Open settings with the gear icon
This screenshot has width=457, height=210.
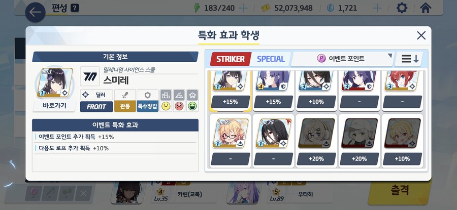[x=402, y=8]
